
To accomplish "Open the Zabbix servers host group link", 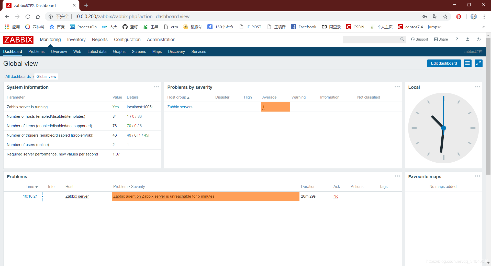I will pos(180,107).
